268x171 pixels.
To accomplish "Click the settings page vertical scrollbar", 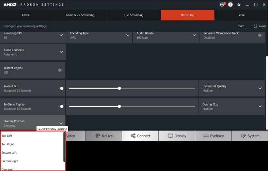I will tap(267, 93).
